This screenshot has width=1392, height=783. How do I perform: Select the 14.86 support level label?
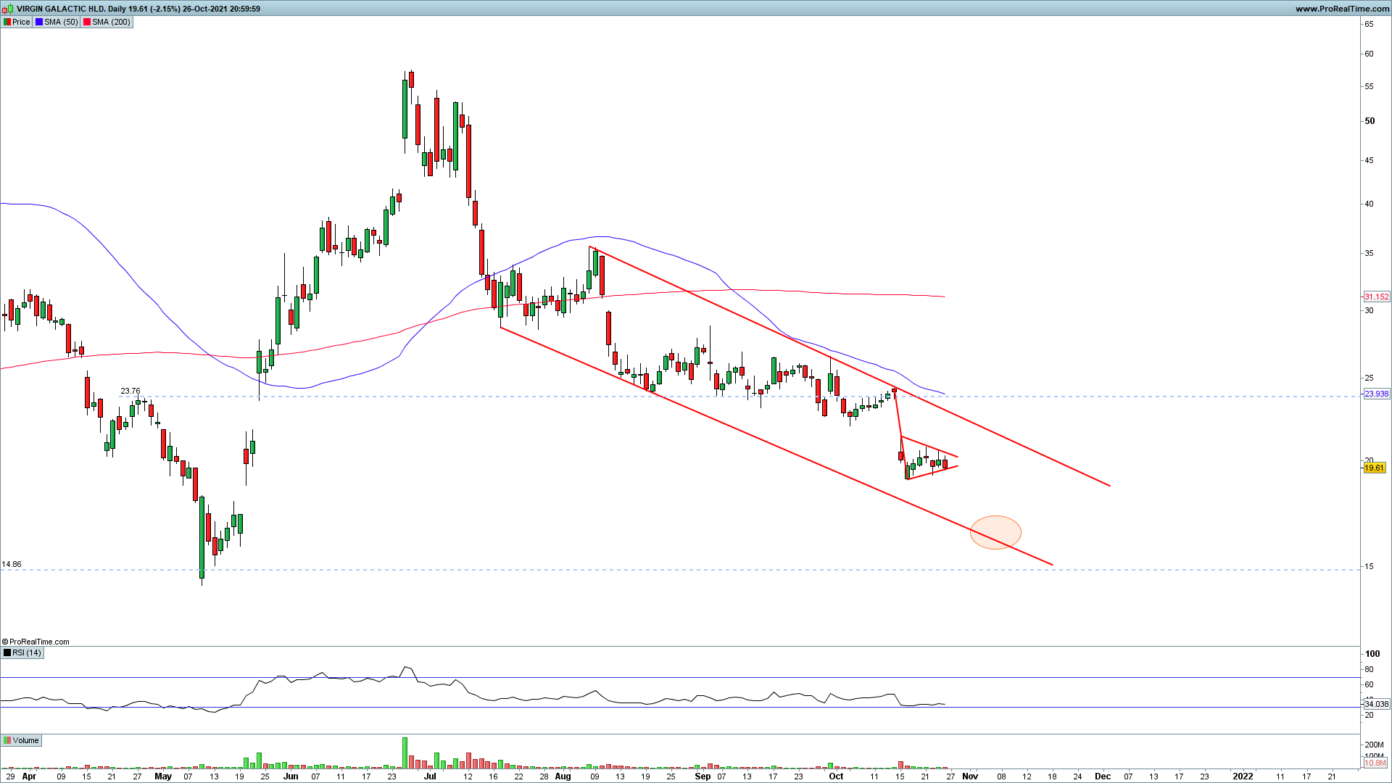pos(12,564)
